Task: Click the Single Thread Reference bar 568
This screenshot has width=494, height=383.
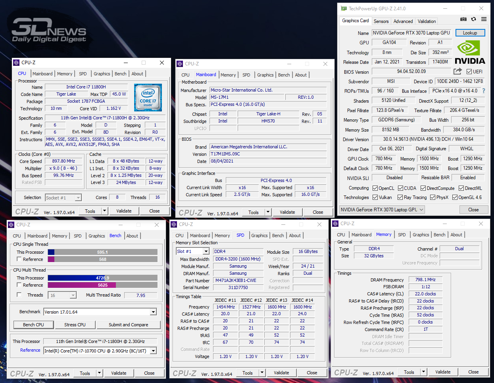Action: click(x=102, y=259)
